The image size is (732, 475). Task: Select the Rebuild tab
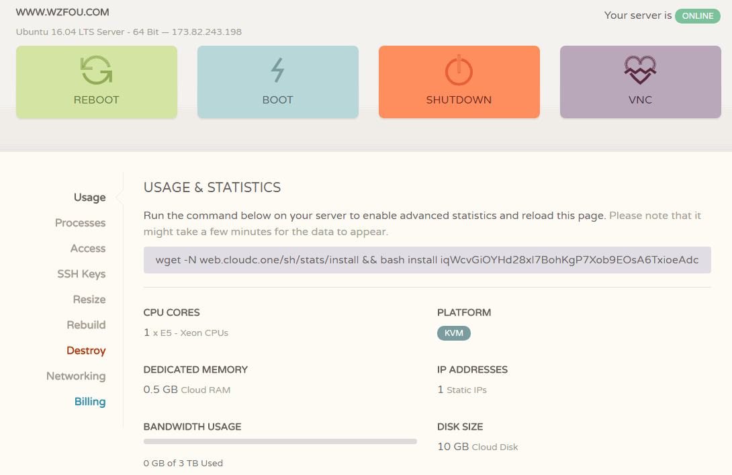[86, 325]
